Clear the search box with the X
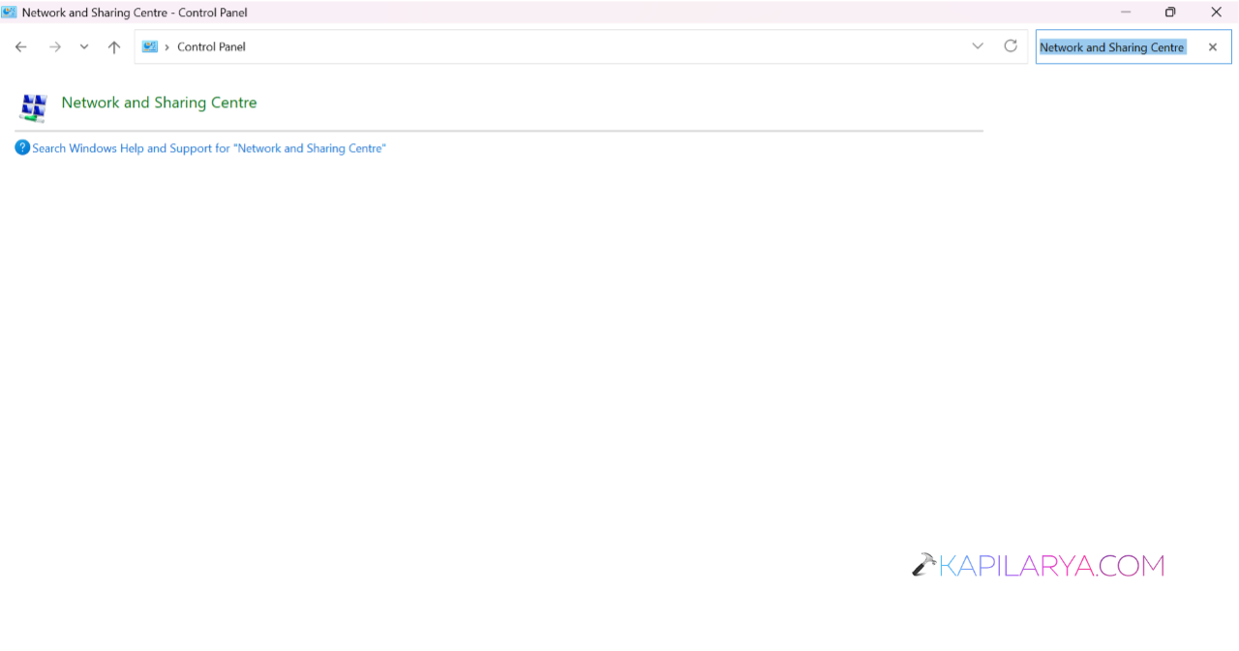This screenshot has height=651, width=1239. tap(1213, 46)
